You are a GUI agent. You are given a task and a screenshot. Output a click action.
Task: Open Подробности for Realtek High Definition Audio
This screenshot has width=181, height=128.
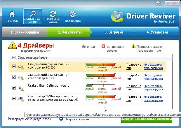tap(134, 88)
